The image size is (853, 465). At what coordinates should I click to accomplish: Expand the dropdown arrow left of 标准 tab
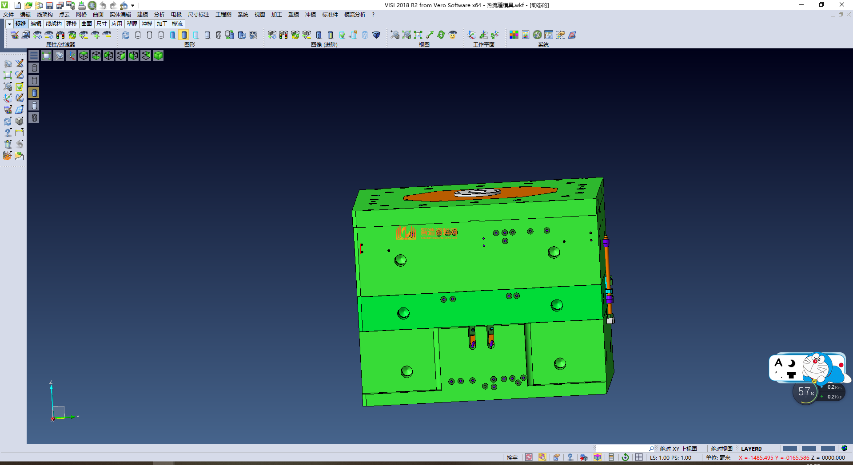(x=9, y=24)
